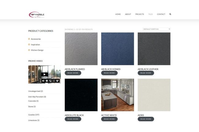Select the Anti-Slip Porcelain category

[37, 97]
